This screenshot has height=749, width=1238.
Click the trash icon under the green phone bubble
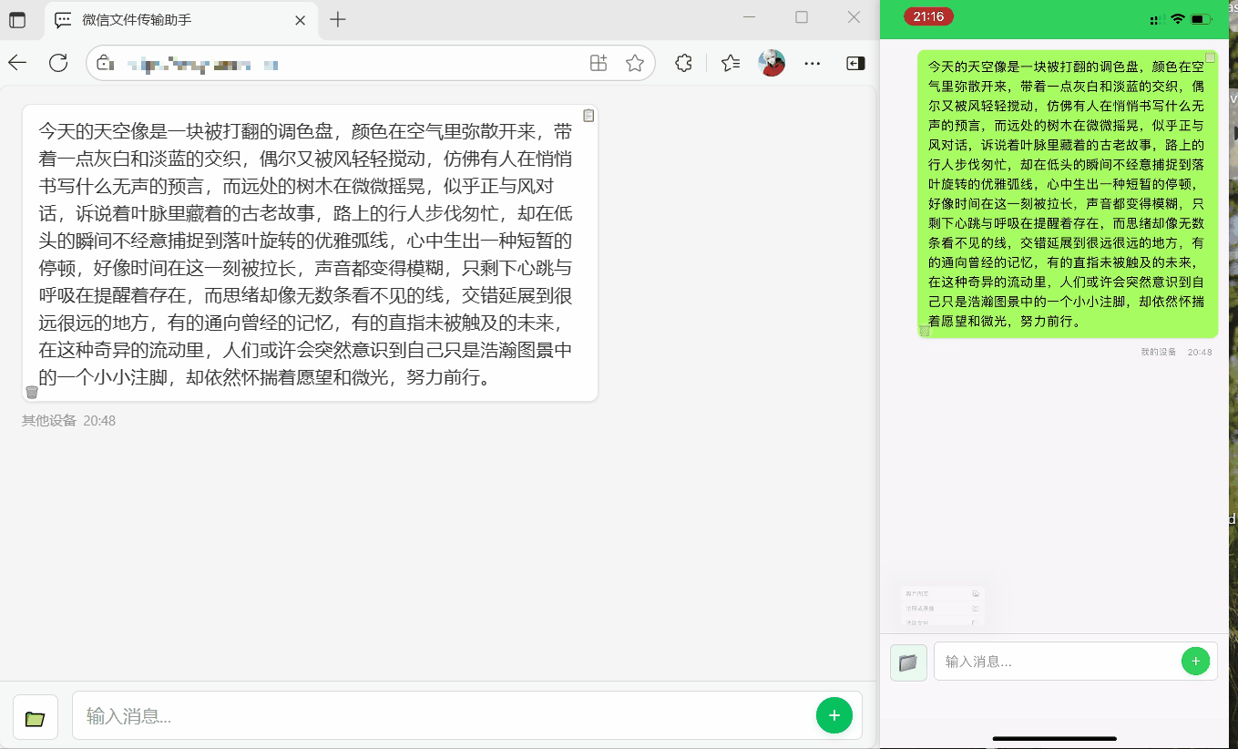(924, 331)
